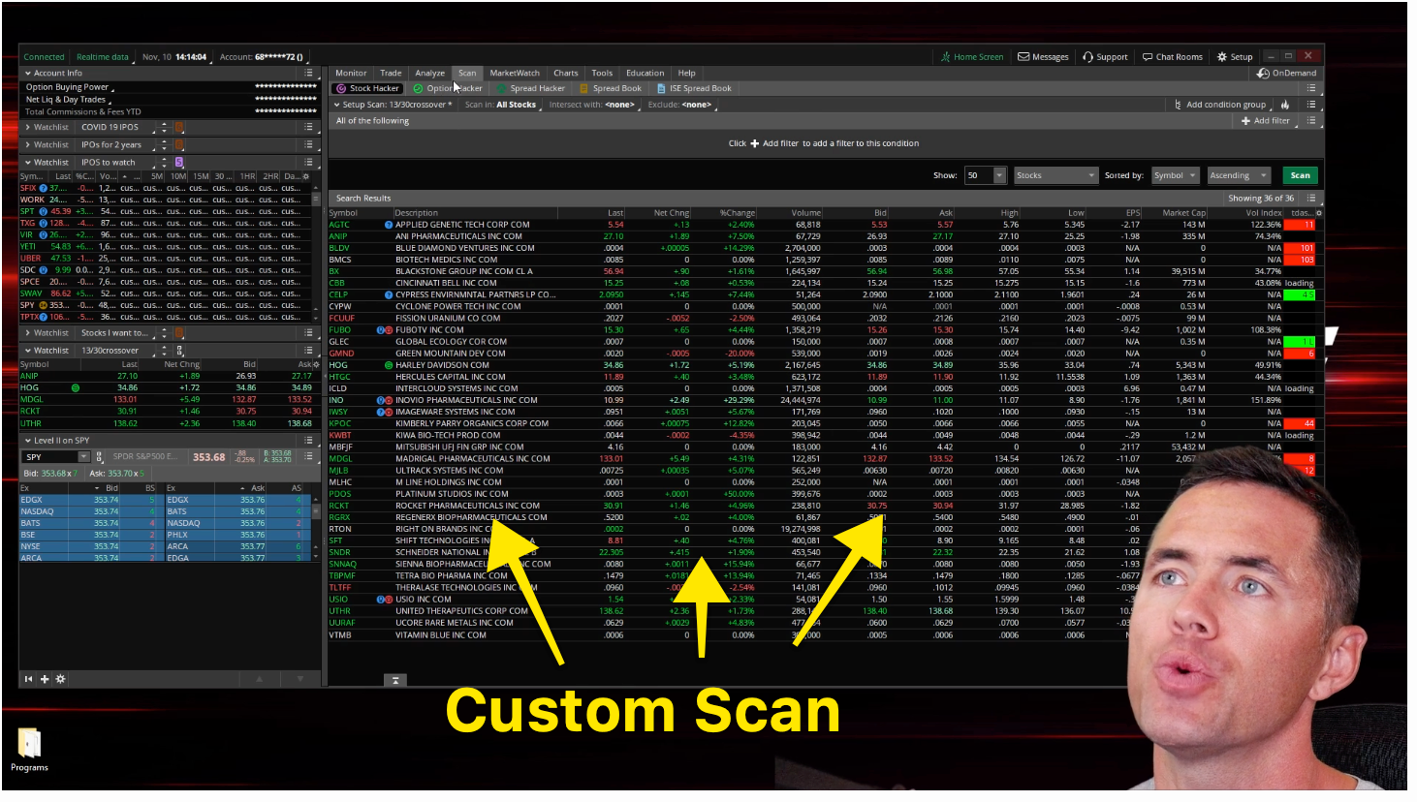Open the Trade tab
1417x802 pixels.
tap(391, 73)
